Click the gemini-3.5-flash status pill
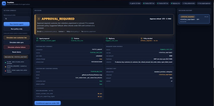This screenshot has height=106, width=214. pyautogui.click(x=135, y=3)
